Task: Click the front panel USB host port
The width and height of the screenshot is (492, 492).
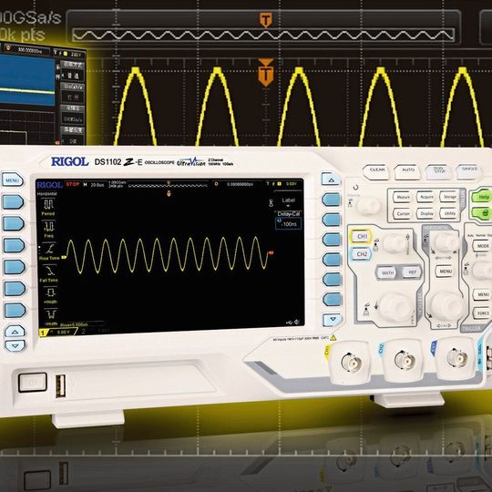Action: click(60, 386)
